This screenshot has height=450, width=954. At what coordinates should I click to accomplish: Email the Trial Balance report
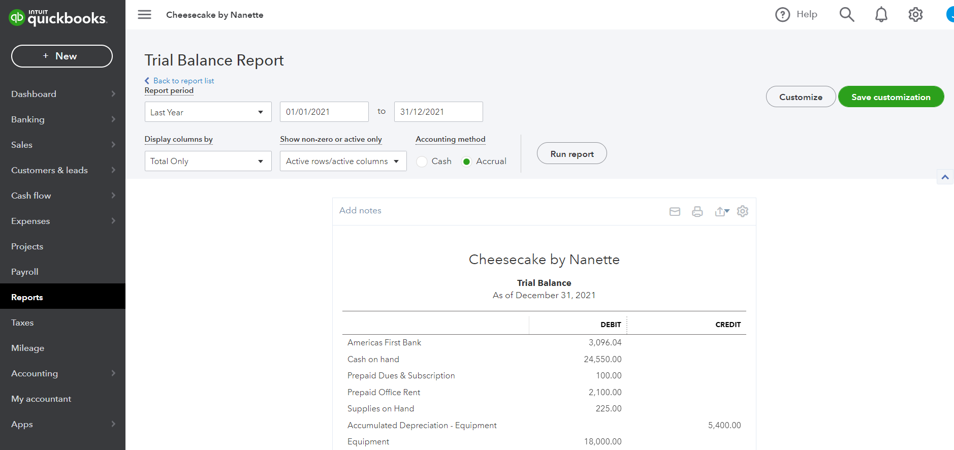coord(675,212)
